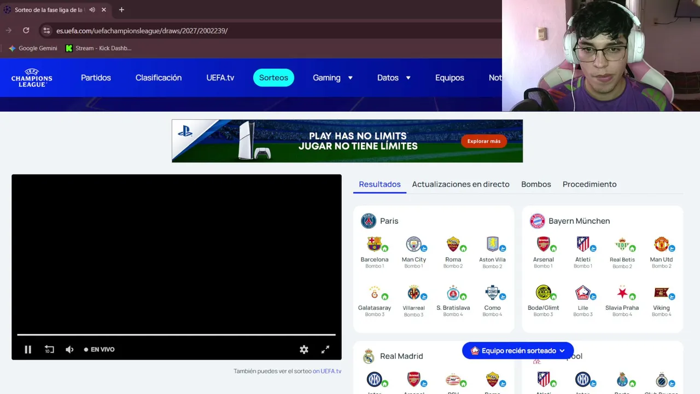Open video settings gear in the player

pos(304,350)
